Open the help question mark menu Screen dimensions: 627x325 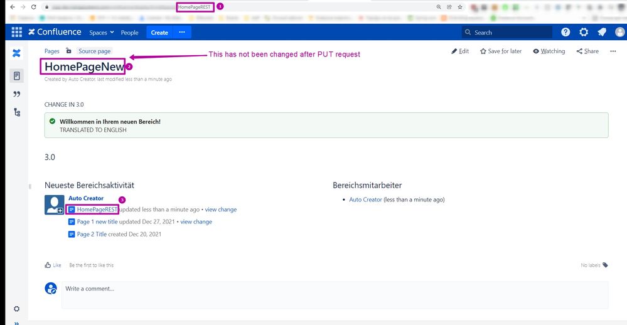click(565, 33)
